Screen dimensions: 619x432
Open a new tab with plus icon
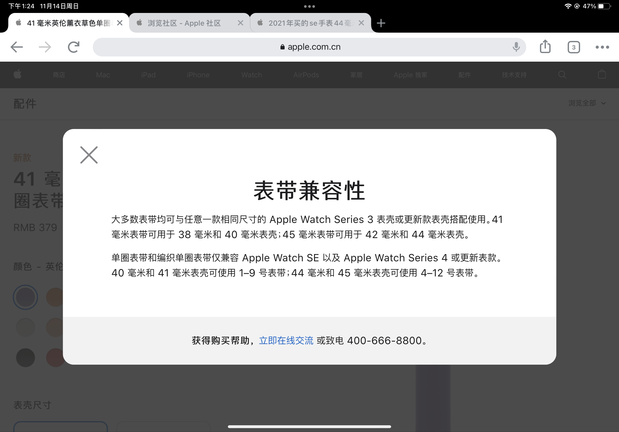click(x=381, y=23)
